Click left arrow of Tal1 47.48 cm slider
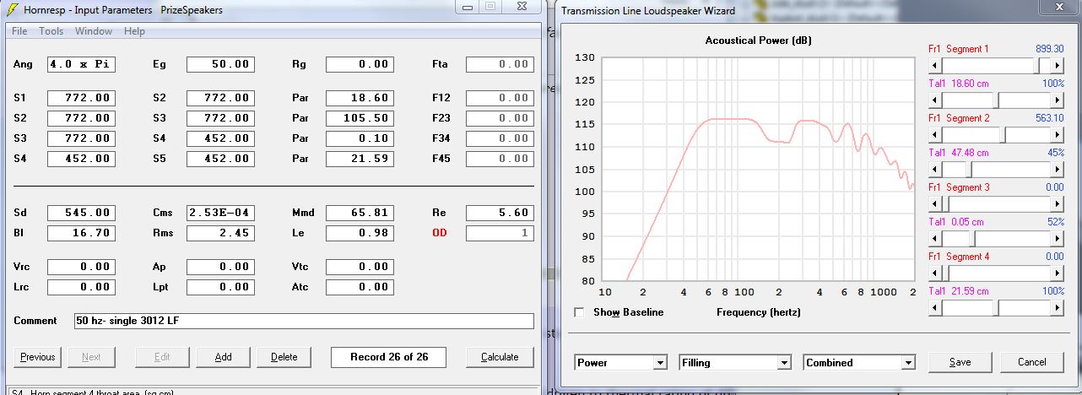 click(934, 169)
